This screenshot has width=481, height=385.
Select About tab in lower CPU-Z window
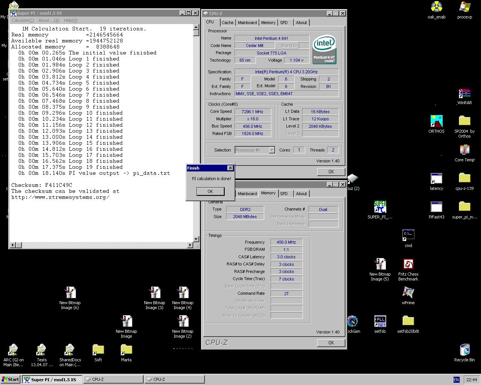click(301, 194)
